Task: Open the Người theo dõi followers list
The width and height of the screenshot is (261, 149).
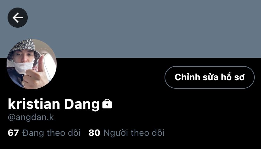Action: [126, 133]
